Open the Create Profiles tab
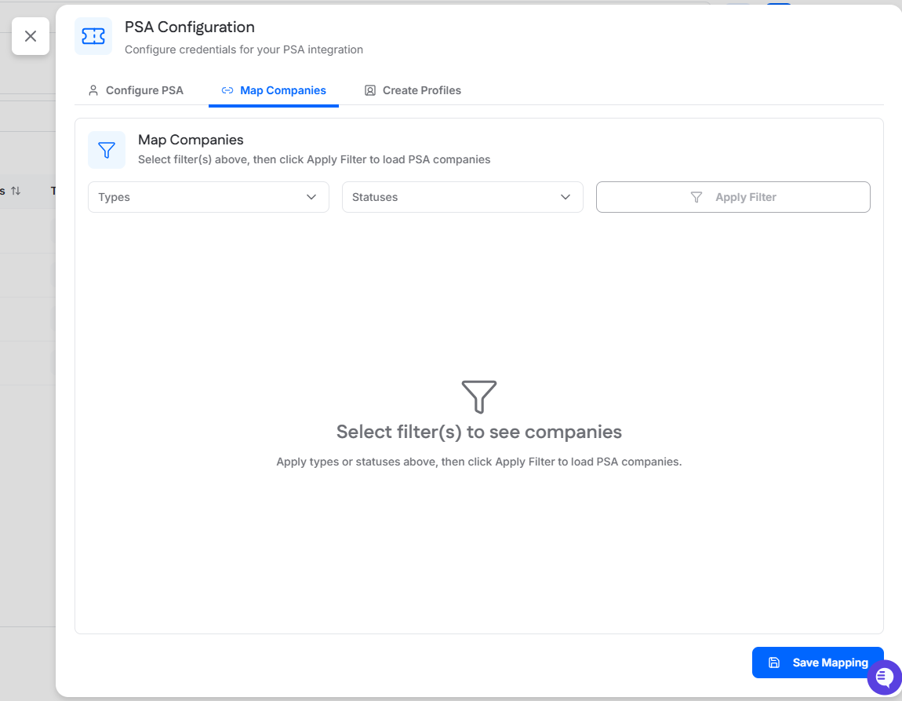The height and width of the screenshot is (701, 902). [413, 90]
